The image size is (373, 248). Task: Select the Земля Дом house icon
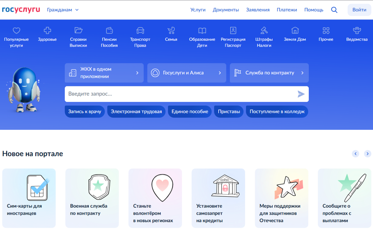[x=295, y=30]
